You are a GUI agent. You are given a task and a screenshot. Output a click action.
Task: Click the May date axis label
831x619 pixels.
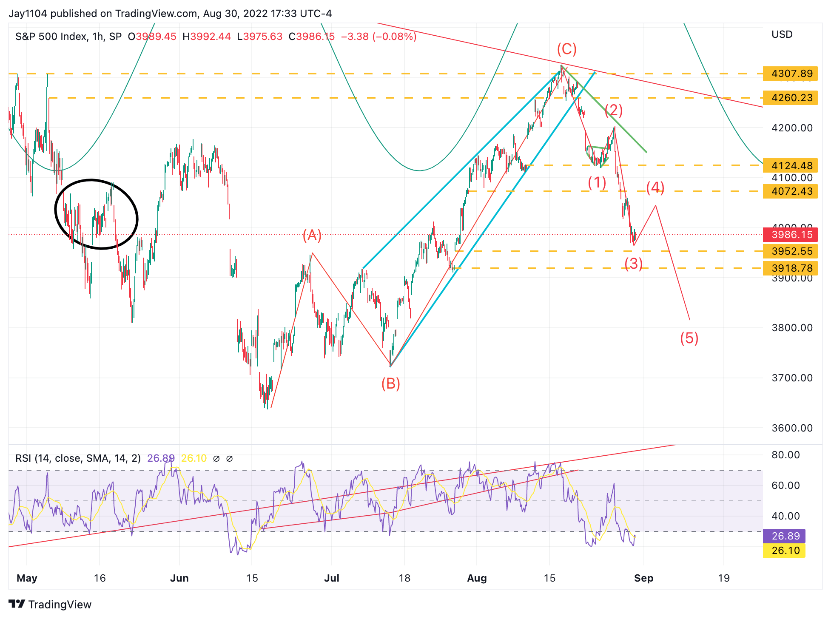(x=27, y=578)
